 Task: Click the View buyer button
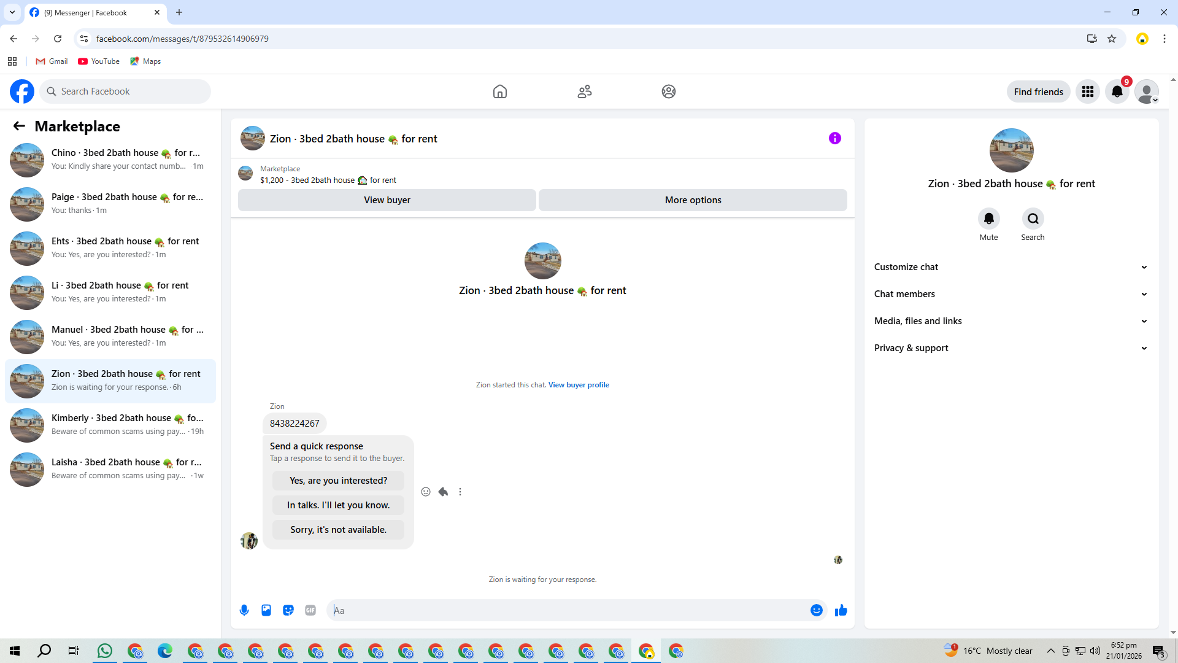[387, 200]
